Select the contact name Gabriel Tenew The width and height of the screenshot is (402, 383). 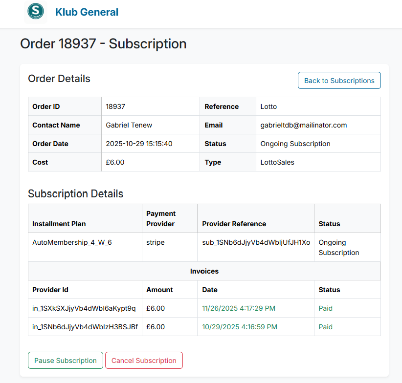[x=129, y=125]
